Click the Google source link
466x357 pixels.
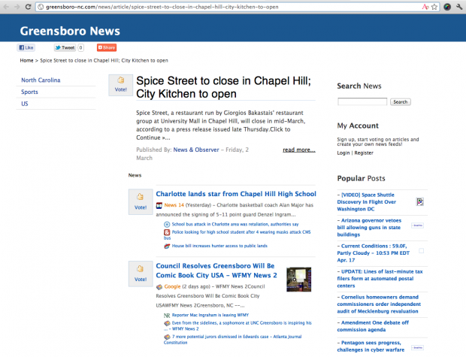pyautogui.click(x=172, y=286)
